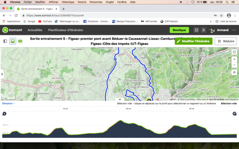Open the OpenCycleMap attribution link
Screen dimensions: 239x149
[x=187, y=99]
